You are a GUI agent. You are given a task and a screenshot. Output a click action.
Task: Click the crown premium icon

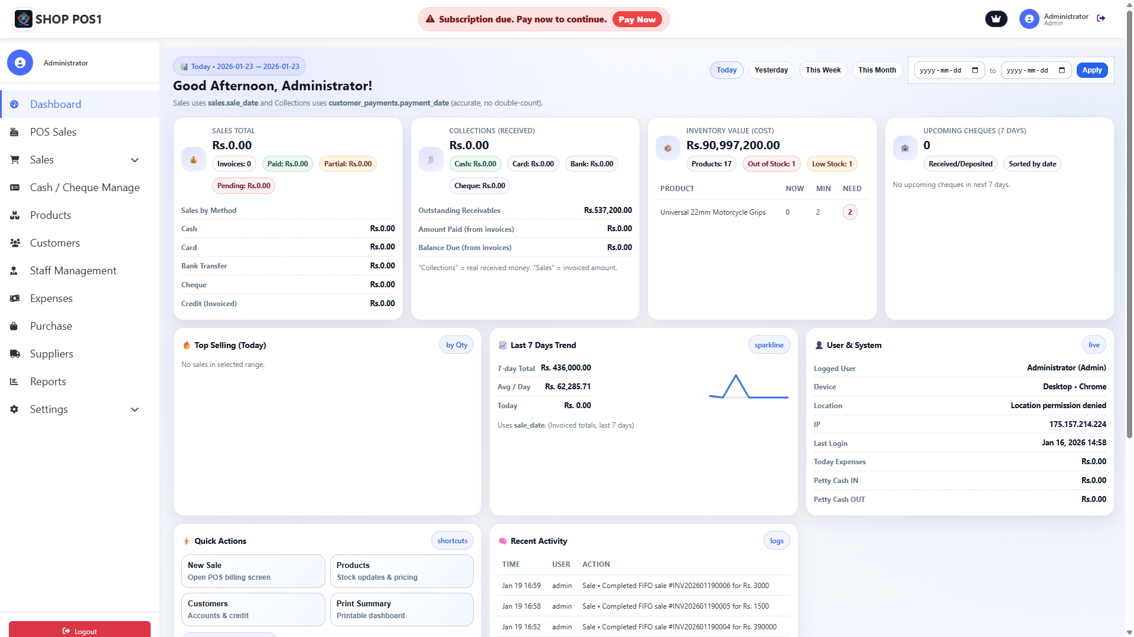(x=996, y=19)
